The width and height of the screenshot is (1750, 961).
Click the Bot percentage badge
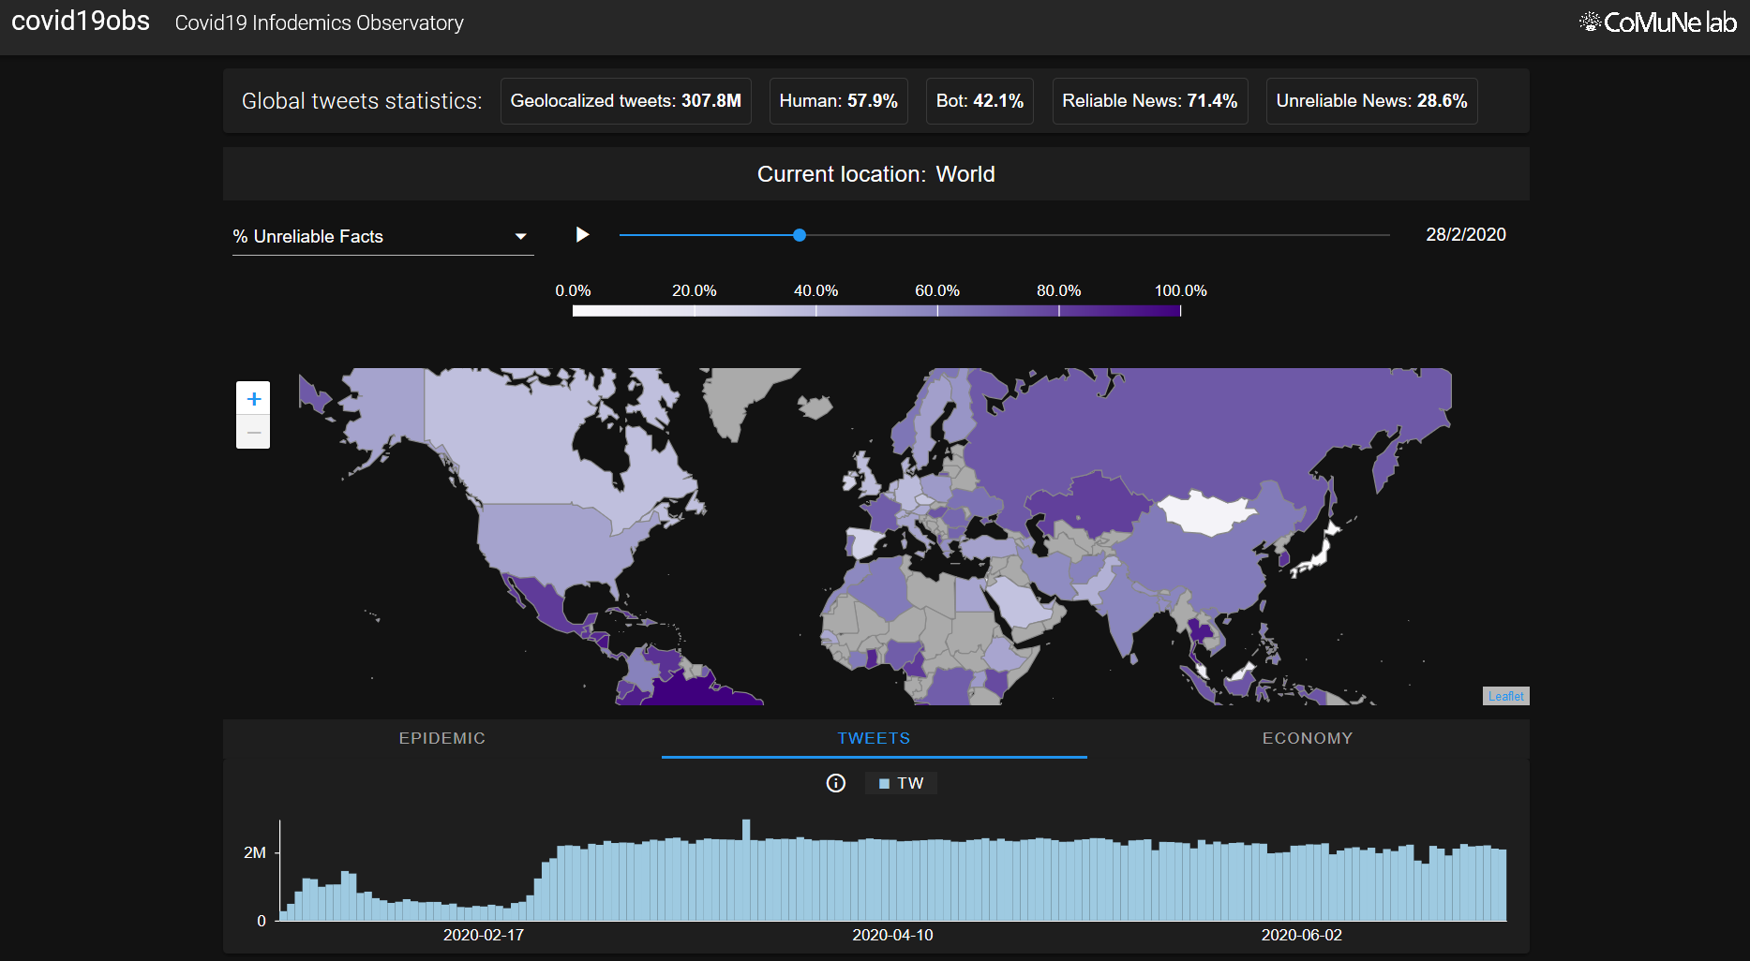pos(979,101)
